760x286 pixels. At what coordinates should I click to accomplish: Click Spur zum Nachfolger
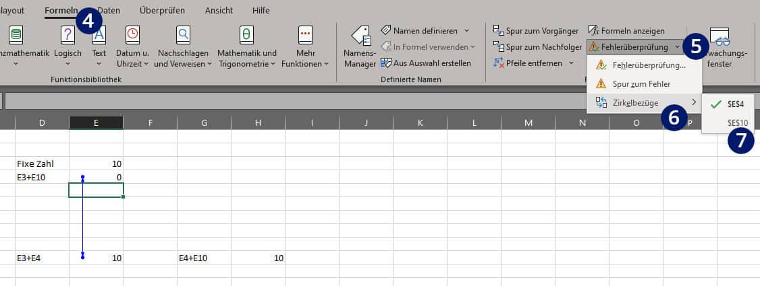537,47
